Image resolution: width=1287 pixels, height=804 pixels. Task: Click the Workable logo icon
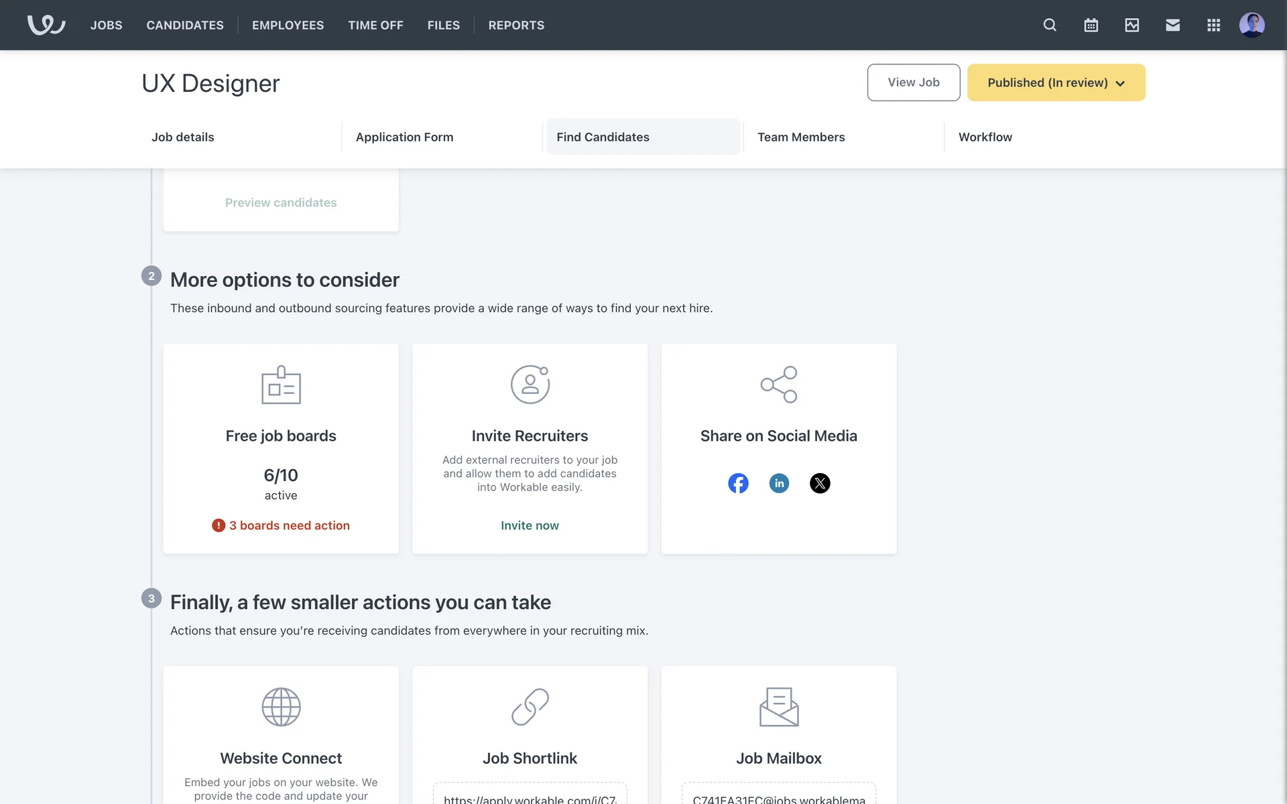click(46, 25)
